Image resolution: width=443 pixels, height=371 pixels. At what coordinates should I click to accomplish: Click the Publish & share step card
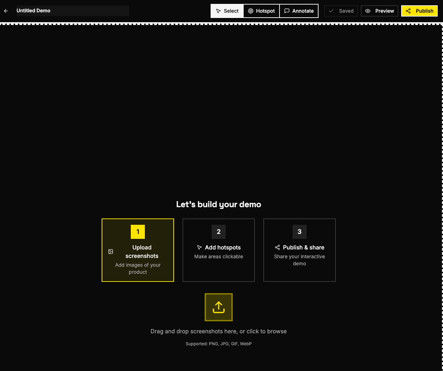point(300,250)
